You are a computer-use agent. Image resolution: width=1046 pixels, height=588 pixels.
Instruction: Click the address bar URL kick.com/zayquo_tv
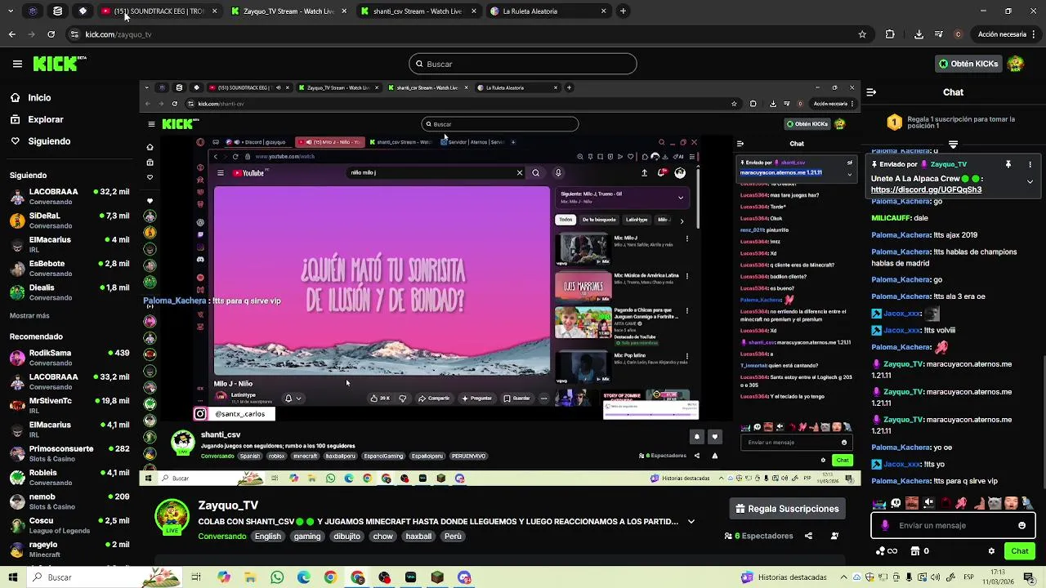[118, 34]
